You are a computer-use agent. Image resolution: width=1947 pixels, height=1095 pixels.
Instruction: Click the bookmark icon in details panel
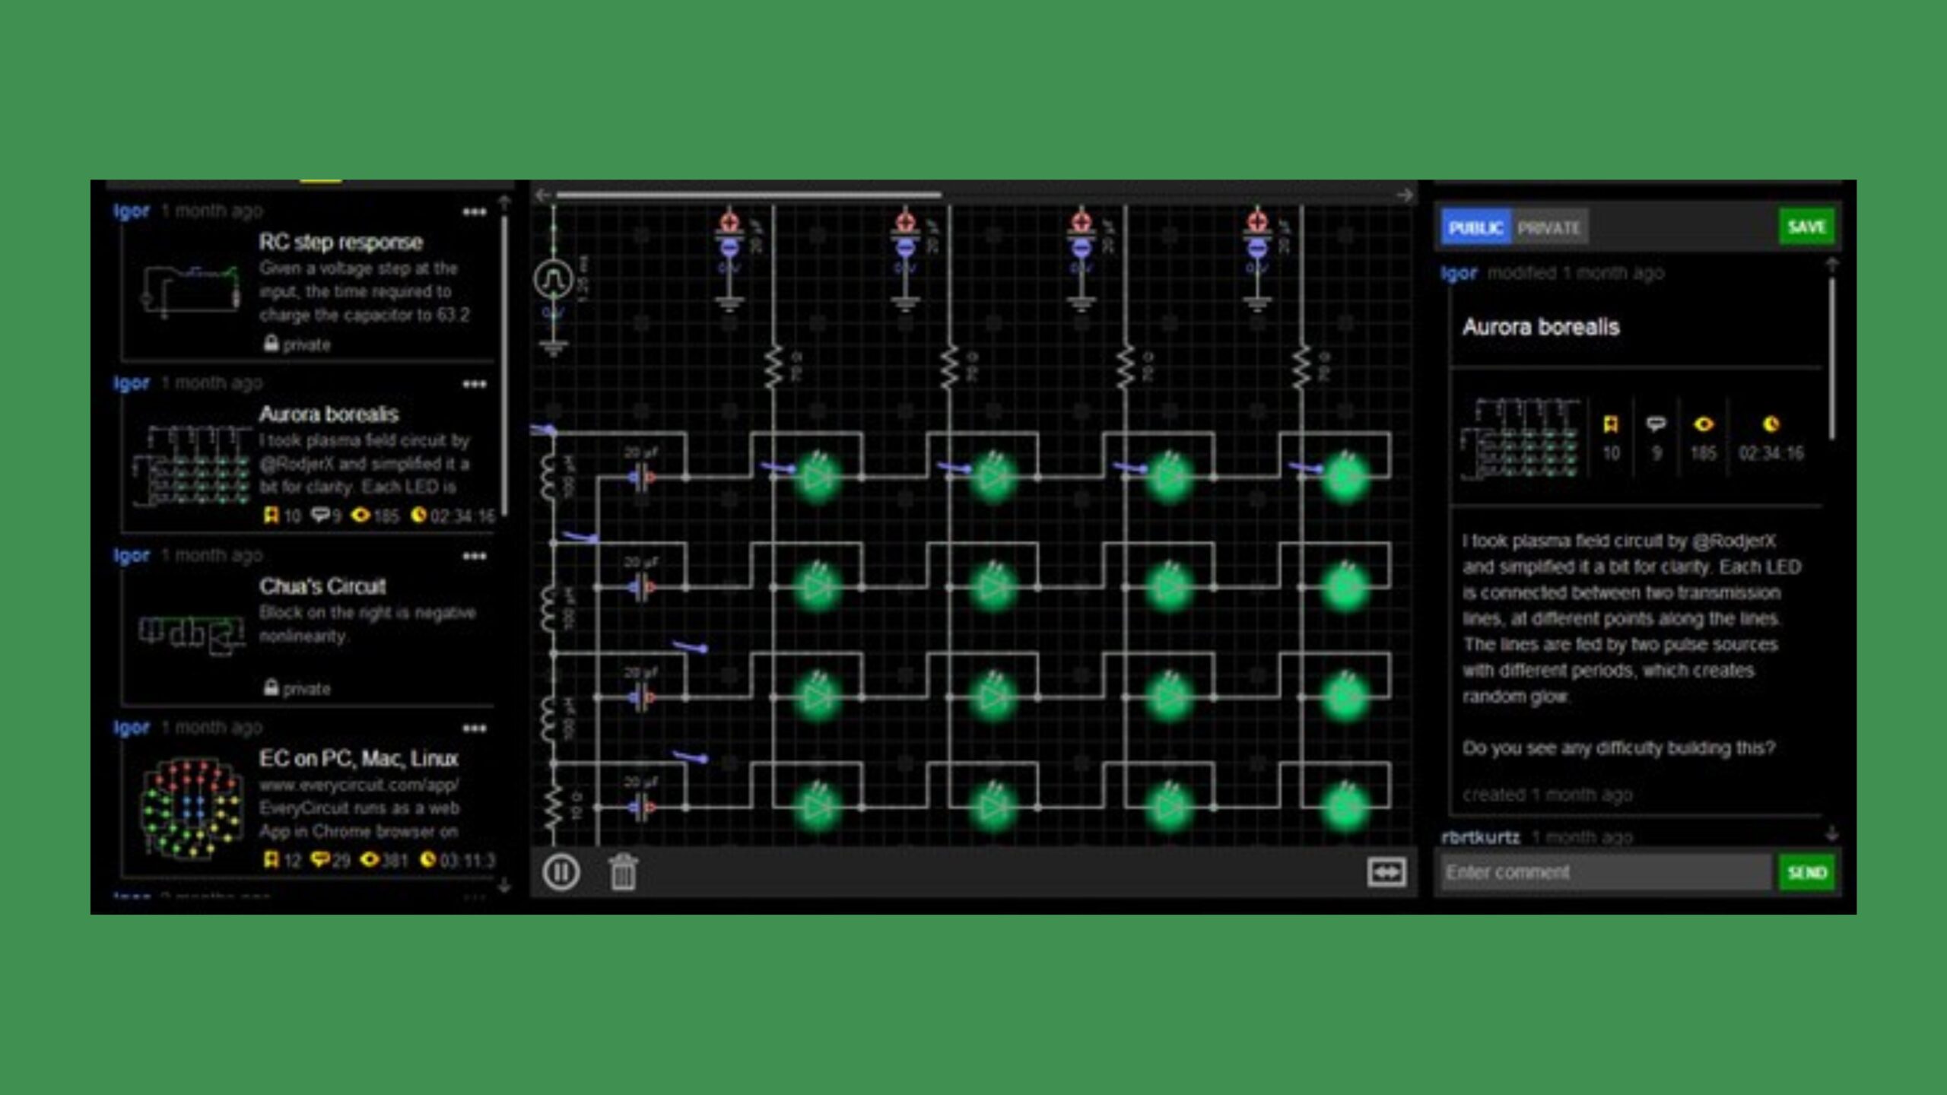(1610, 424)
